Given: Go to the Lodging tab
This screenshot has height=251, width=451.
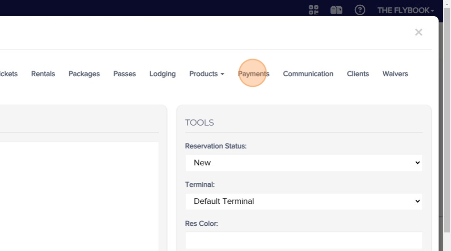Looking at the screenshot, I should click(163, 74).
